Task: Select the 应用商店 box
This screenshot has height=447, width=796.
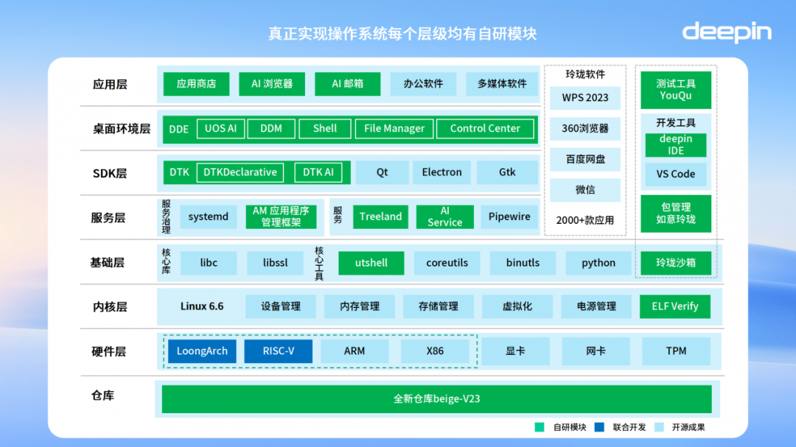Action: coord(196,84)
